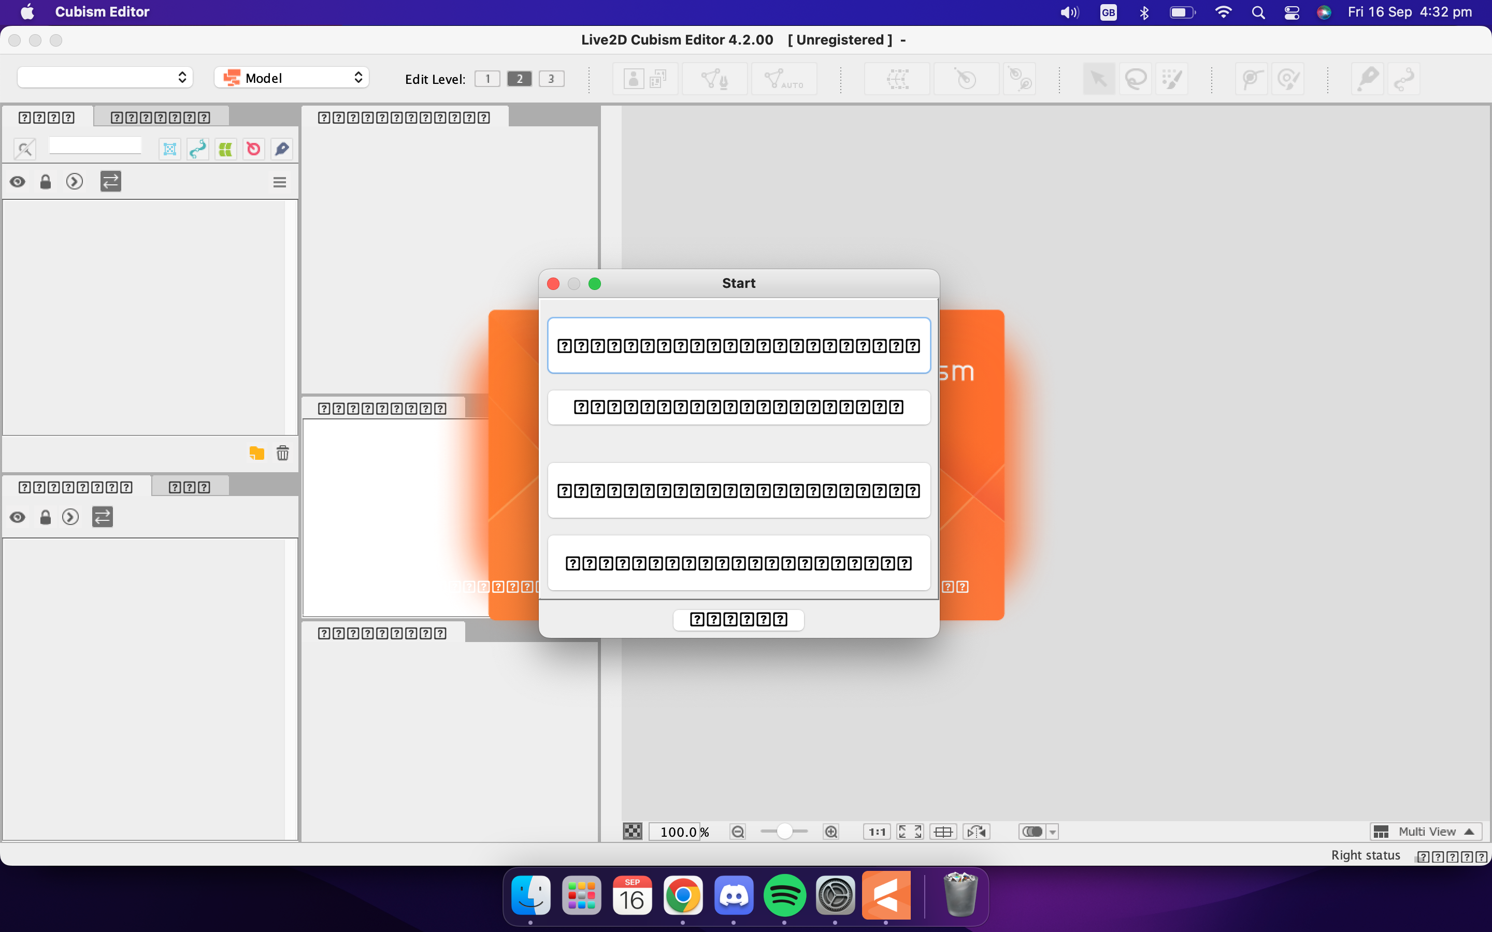Viewport: 1492px width, 932px height.
Task: Create a rotation deformer from toolbar
Action: [966, 79]
